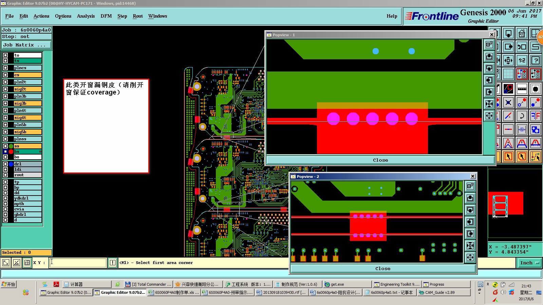Click the octagon feature select icon
Screen dimensions: 543x305
pos(535,89)
